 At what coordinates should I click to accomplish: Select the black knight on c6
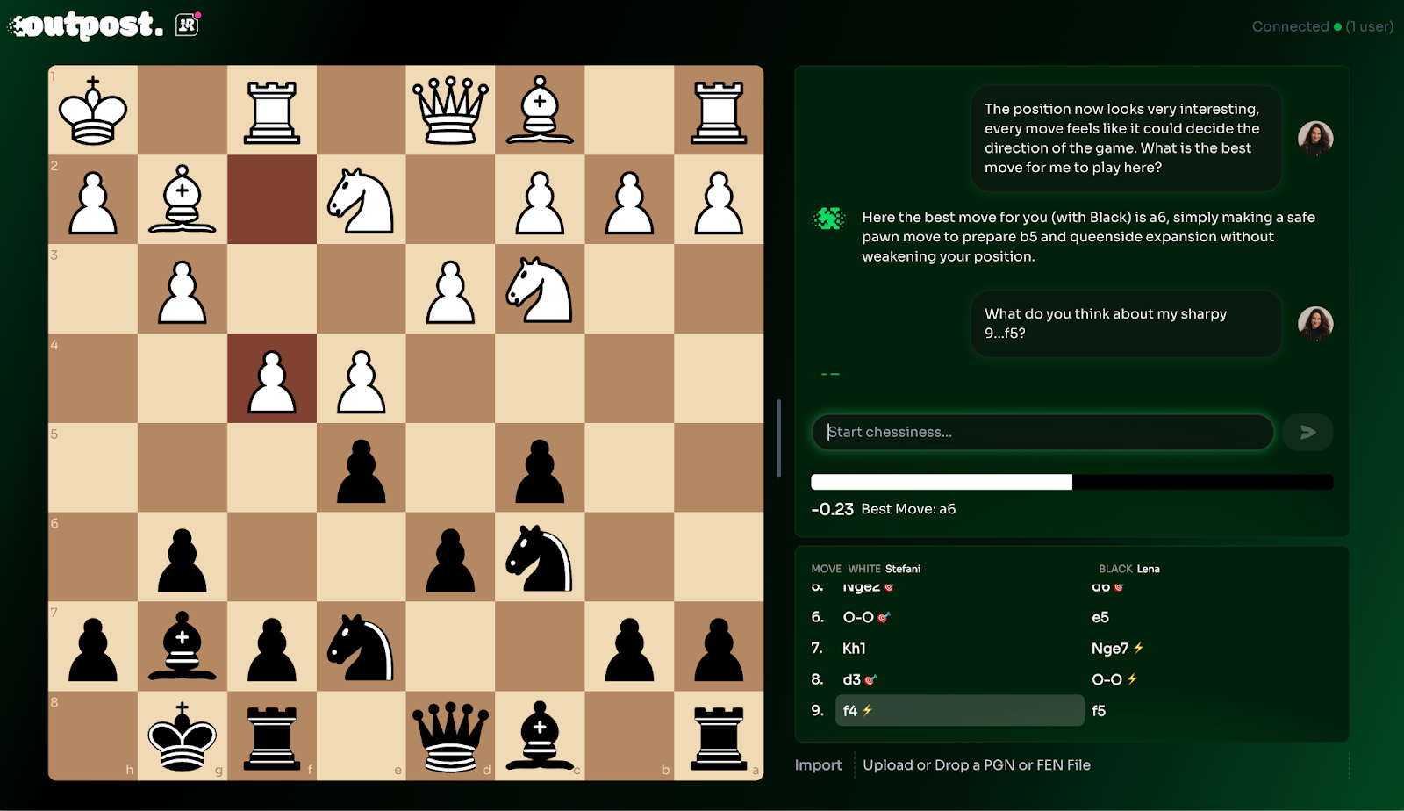tap(540, 558)
